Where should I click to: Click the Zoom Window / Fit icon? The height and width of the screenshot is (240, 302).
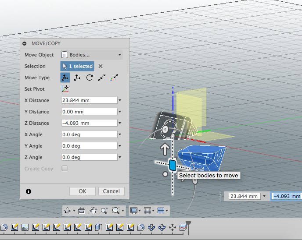116,211
